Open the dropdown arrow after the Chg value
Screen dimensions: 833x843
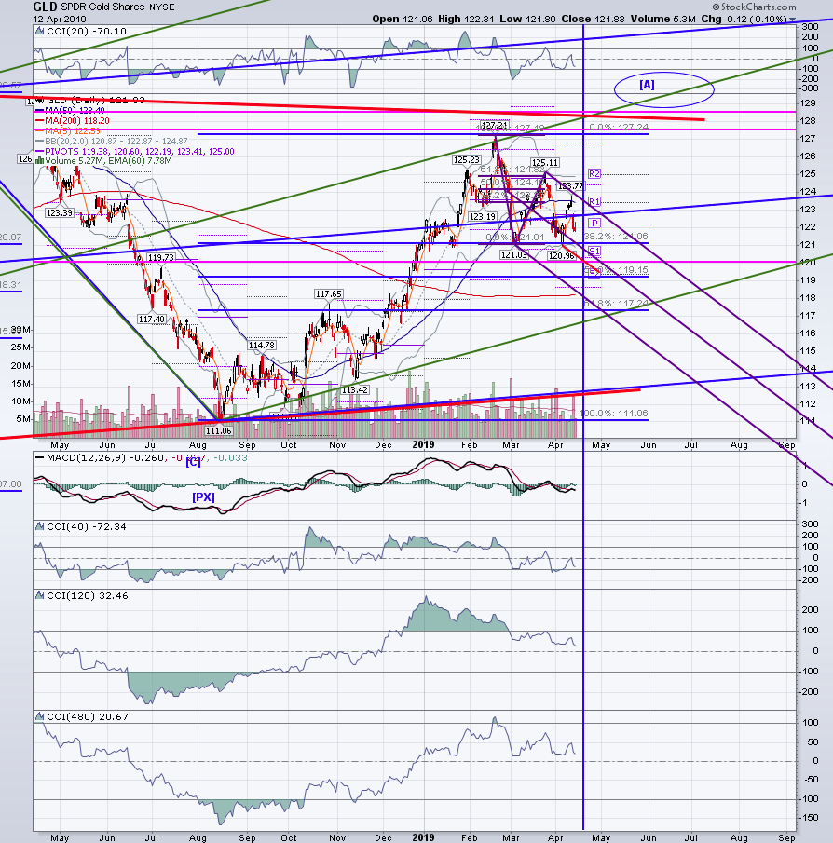pos(792,20)
